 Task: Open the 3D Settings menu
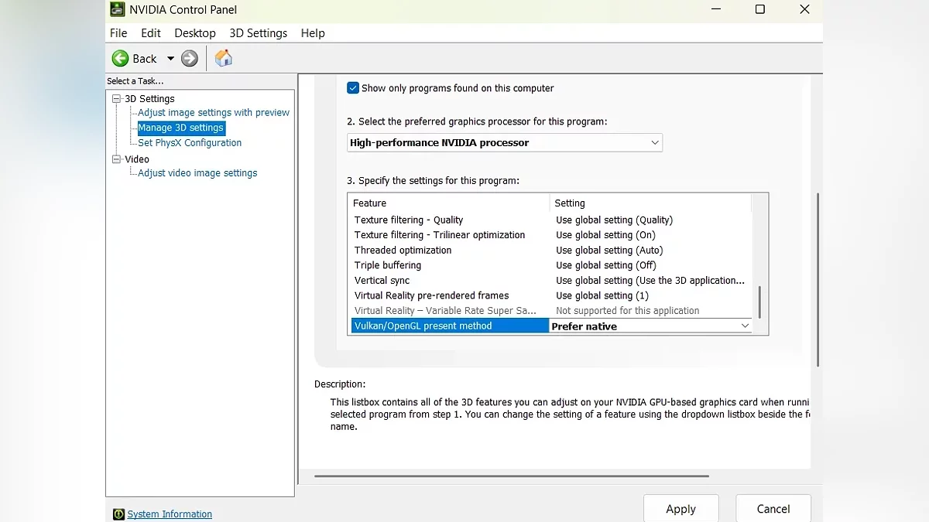point(258,33)
